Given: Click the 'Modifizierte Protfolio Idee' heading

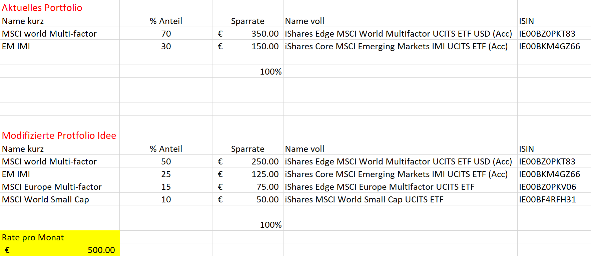Looking at the screenshot, I should tap(60, 135).
